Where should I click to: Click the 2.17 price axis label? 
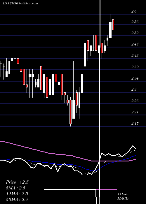coord(135,123)
